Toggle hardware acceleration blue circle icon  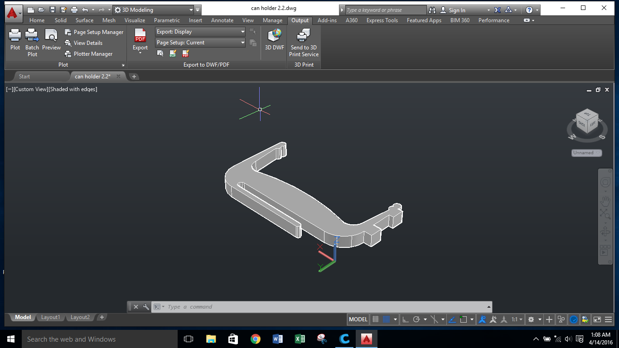[x=573, y=319]
